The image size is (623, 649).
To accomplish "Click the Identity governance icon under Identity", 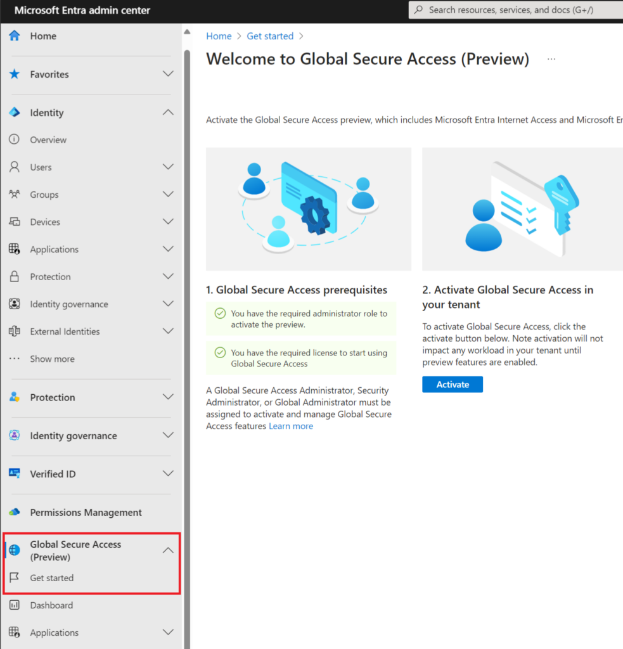I will [15, 304].
